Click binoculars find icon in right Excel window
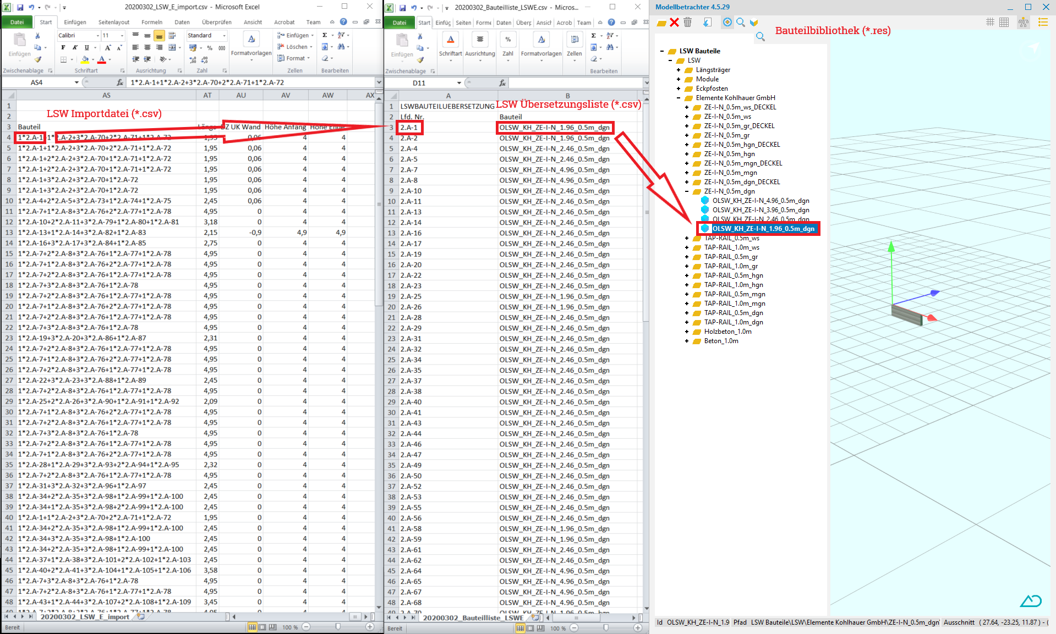The image size is (1056, 634). [609, 47]
